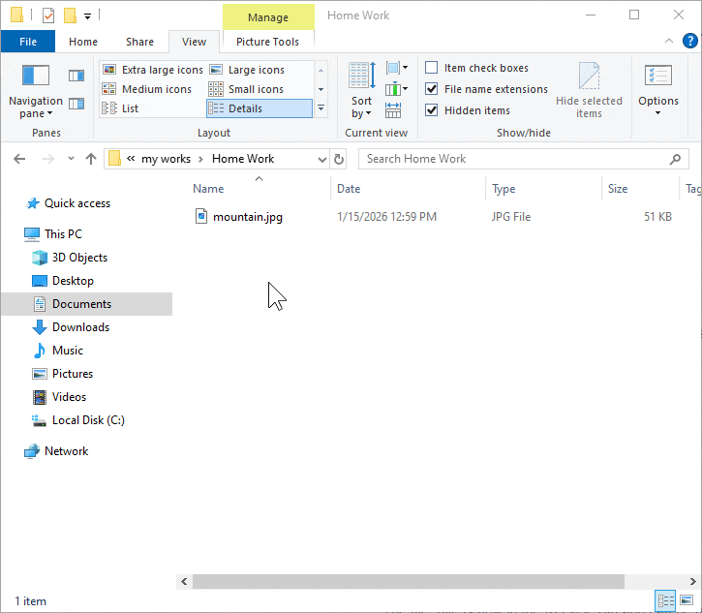Expand the address bar history dropdown
Viewport: 702px width, 613px height.
321,159
